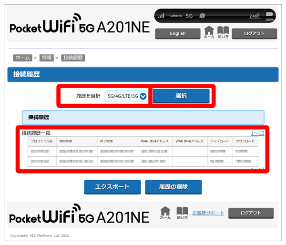Viewport: 286px width, 245px height.
Task: Switch language with the English button
Action: 177,34
